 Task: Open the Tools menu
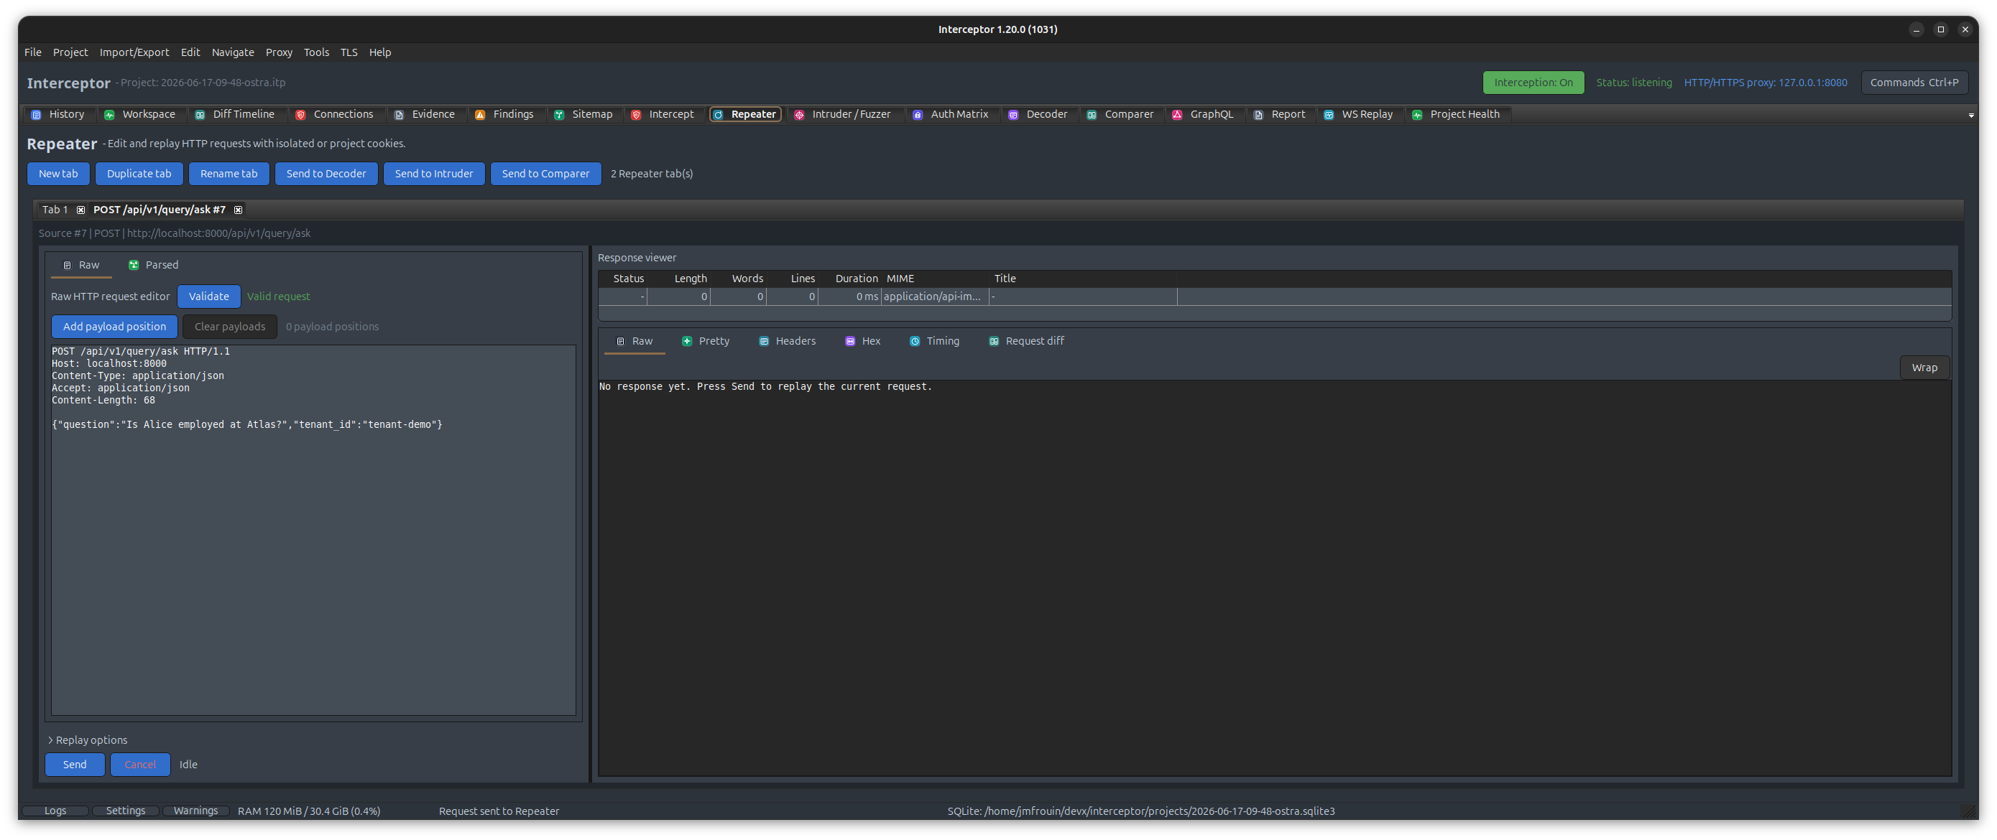316,52
